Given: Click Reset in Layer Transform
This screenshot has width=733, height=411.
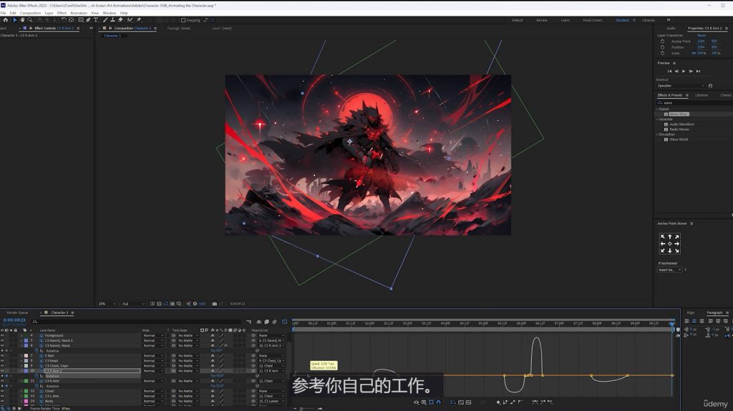Looking at the screenshot, I should 702,36.
